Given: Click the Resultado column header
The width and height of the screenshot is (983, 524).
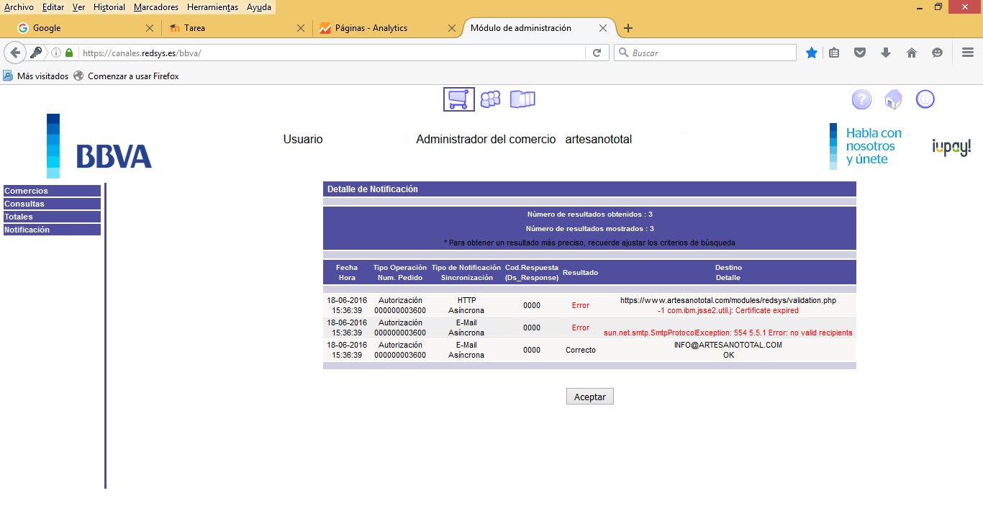Looking at the screenshot, I should point(580,272).
